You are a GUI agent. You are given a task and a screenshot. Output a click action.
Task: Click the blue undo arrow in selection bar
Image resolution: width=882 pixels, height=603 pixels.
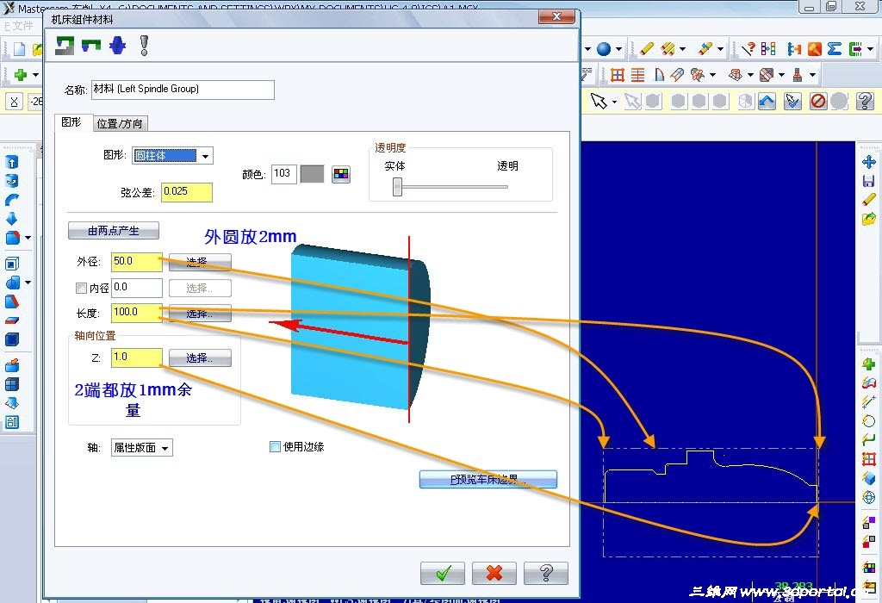click(767, 102)
